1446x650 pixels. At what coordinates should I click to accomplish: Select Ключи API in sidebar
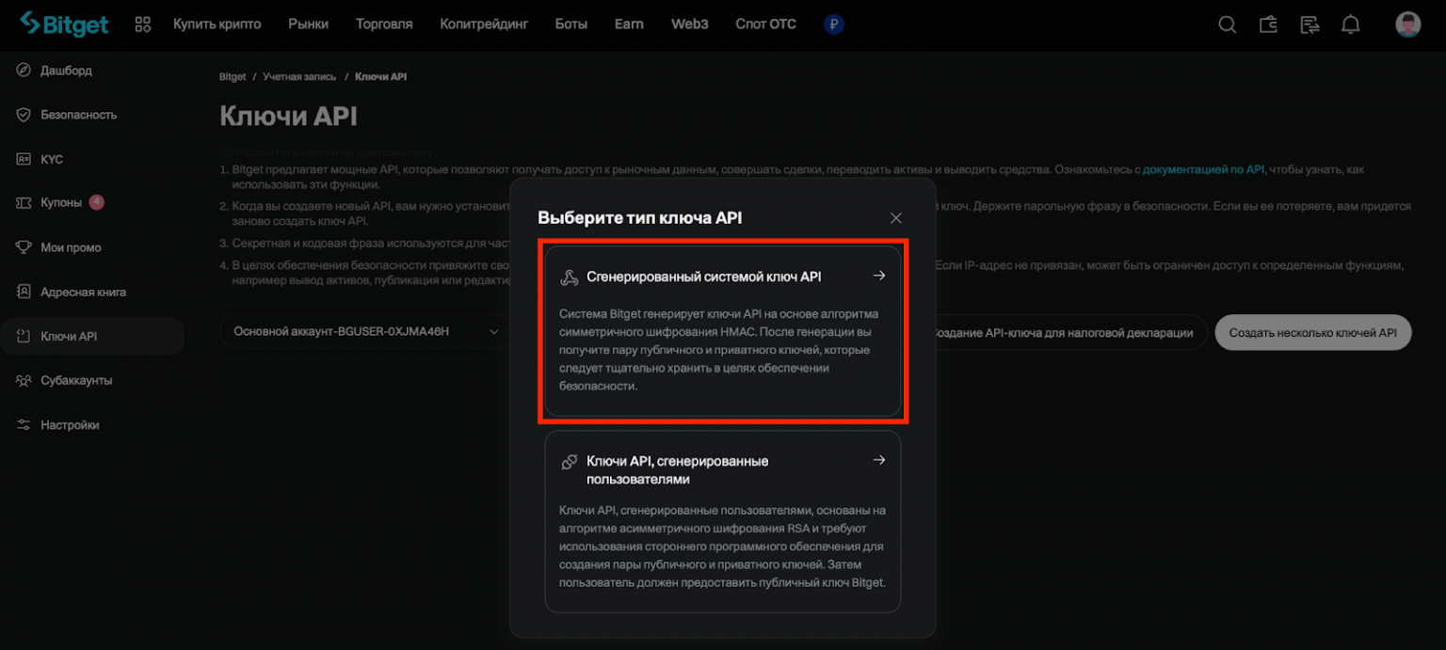point(92,336)
